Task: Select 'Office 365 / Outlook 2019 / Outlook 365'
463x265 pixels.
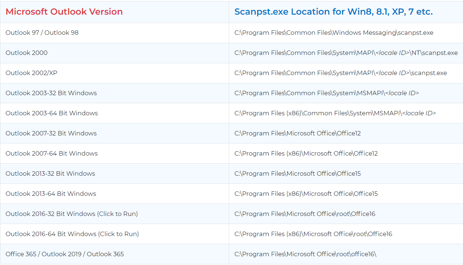Action: click(x=65, y=254)
